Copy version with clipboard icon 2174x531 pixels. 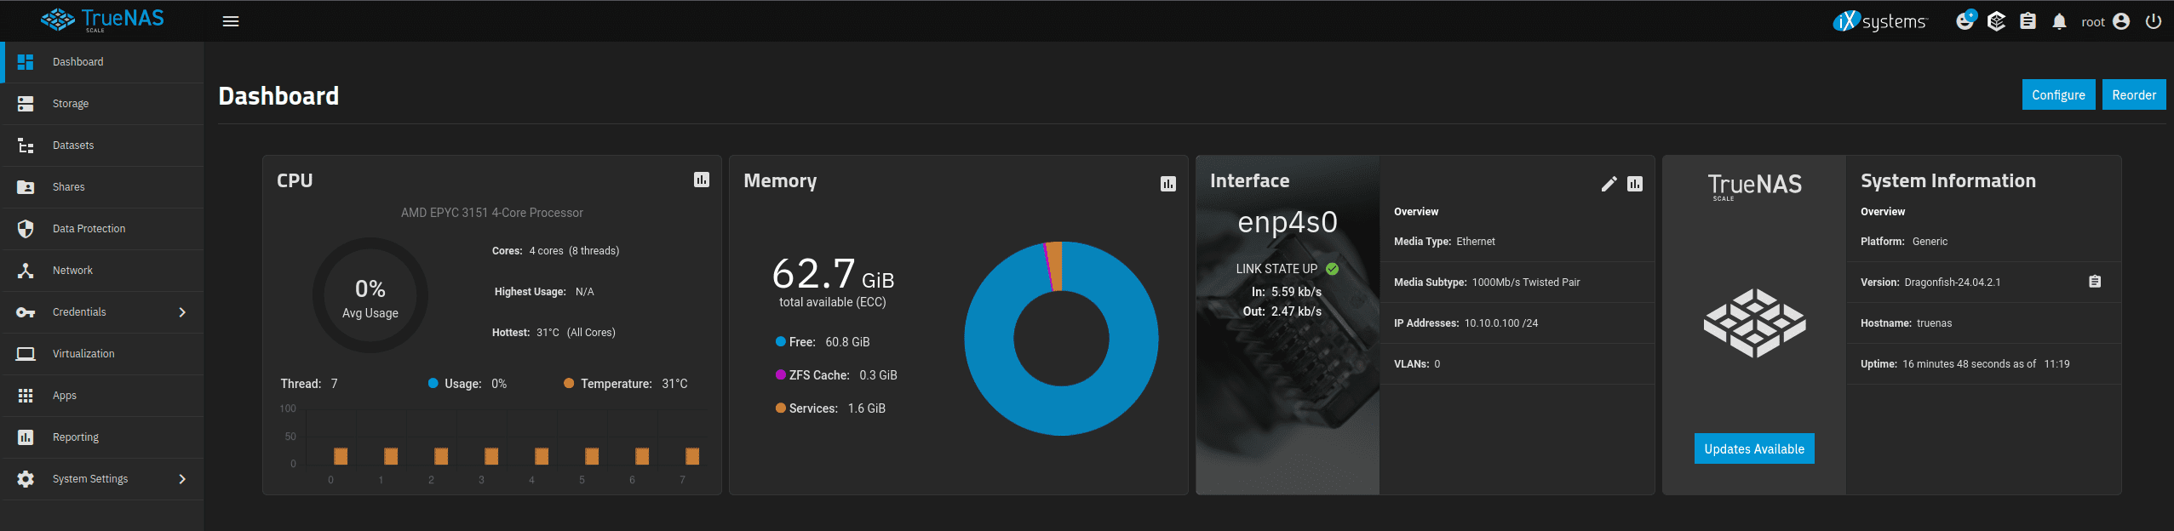[2095, 282]
